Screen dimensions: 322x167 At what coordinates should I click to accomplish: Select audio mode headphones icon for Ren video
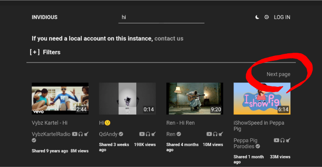click(x=215, y=134)
